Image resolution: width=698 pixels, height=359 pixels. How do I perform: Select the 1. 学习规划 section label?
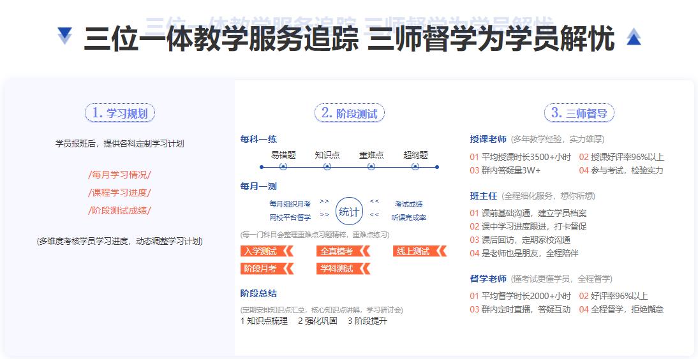click(120, 114)
